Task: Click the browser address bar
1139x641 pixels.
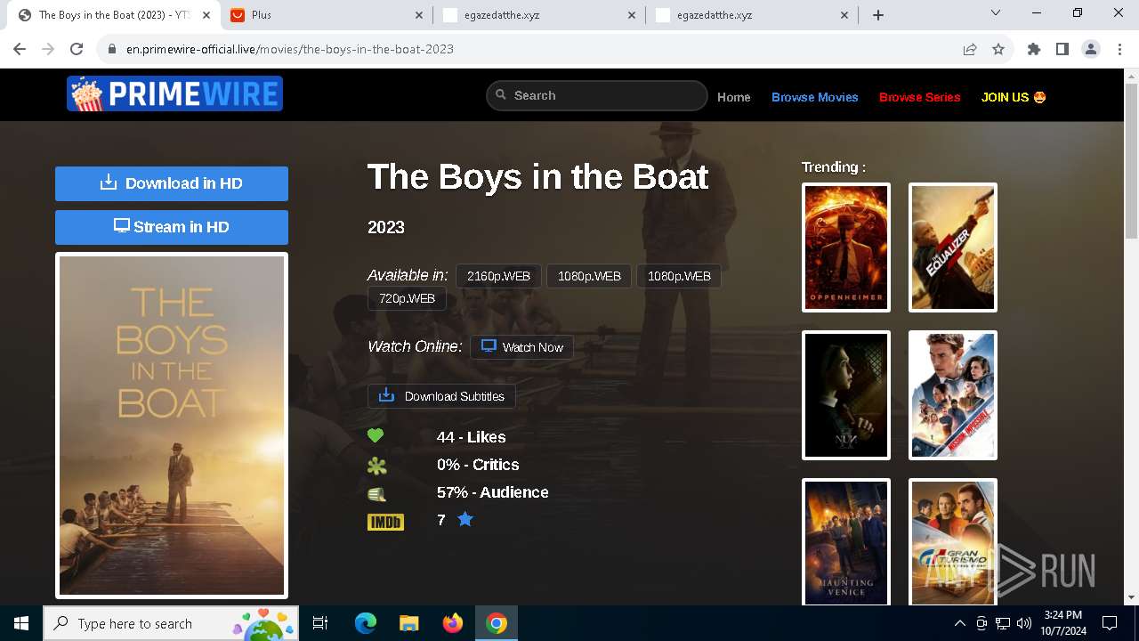Action: point(534,49)
